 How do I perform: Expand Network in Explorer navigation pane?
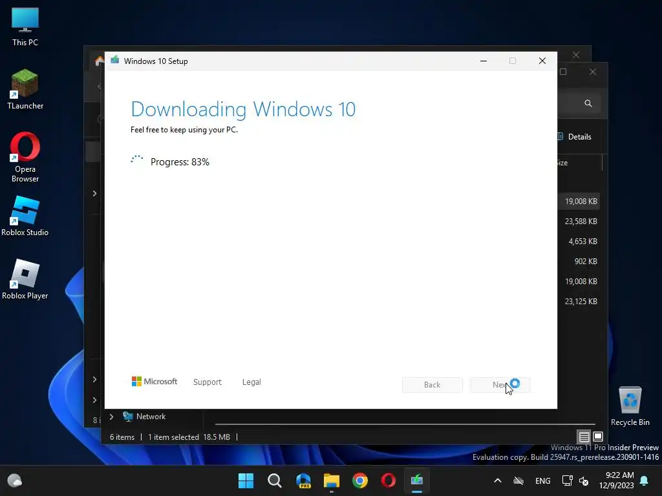(x=111, y=417)
